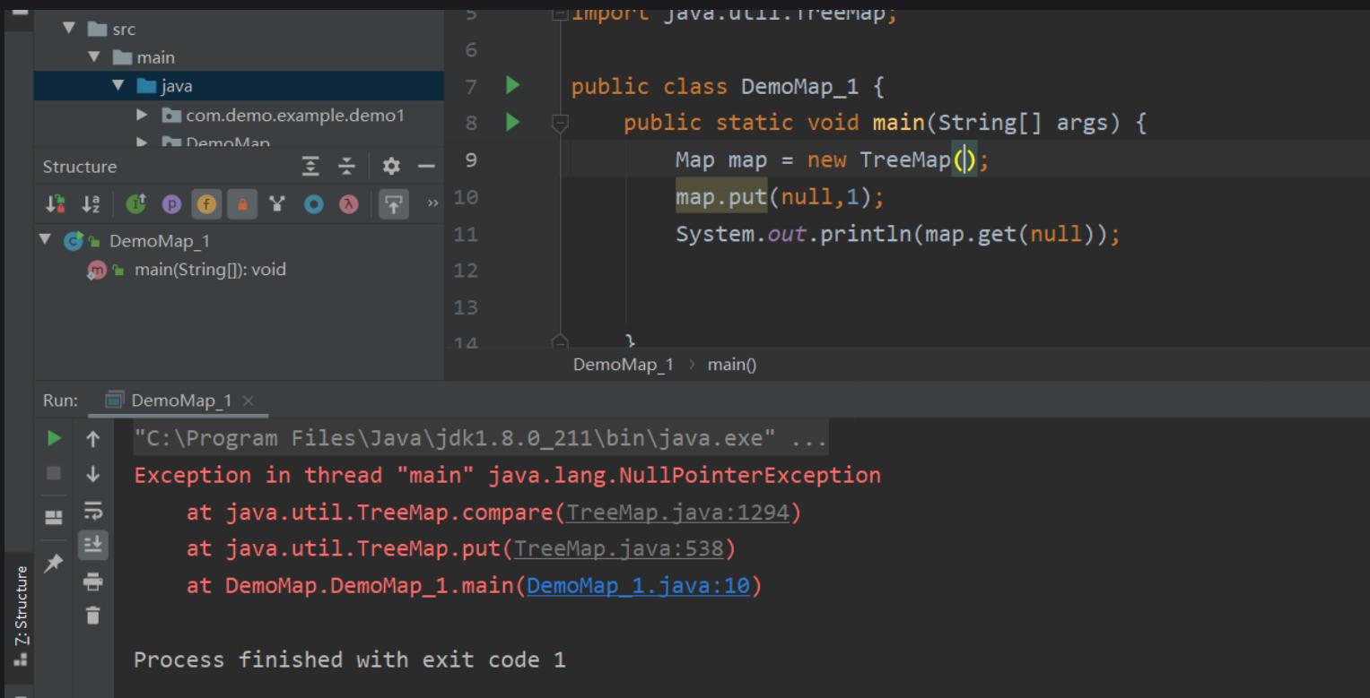Select DemoMap_1 class in Structure tree
Viewport: 1370px width, 698px height.
tap(160, 241)
